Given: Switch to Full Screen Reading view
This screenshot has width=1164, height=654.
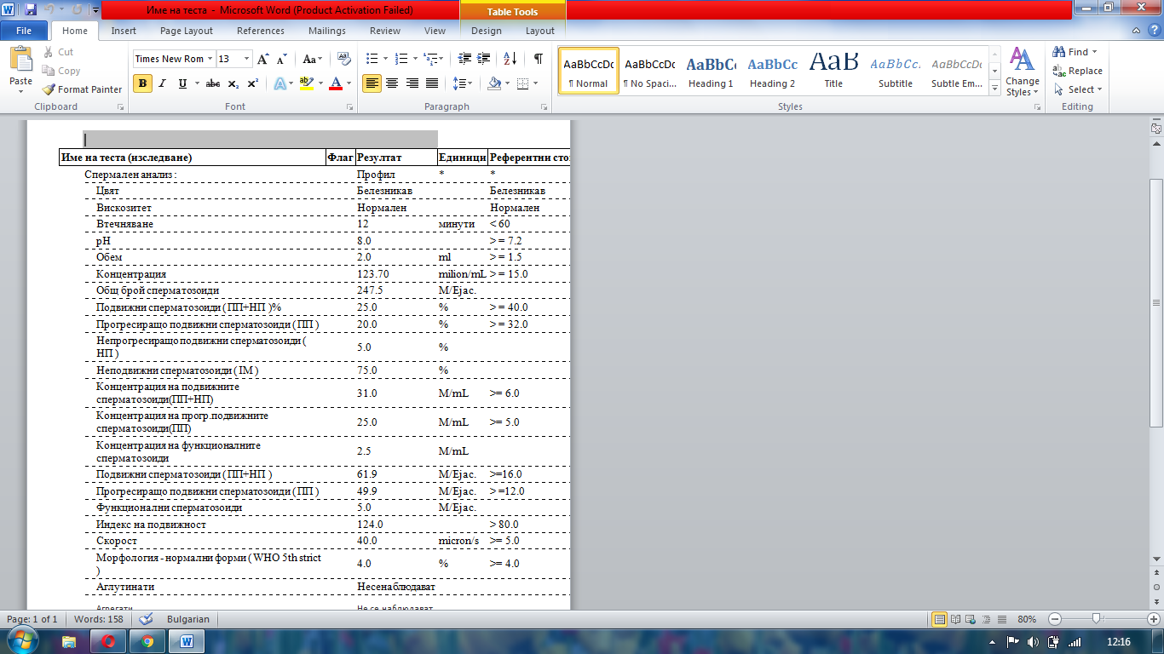Looking at the screenshot, I should 954,619.
